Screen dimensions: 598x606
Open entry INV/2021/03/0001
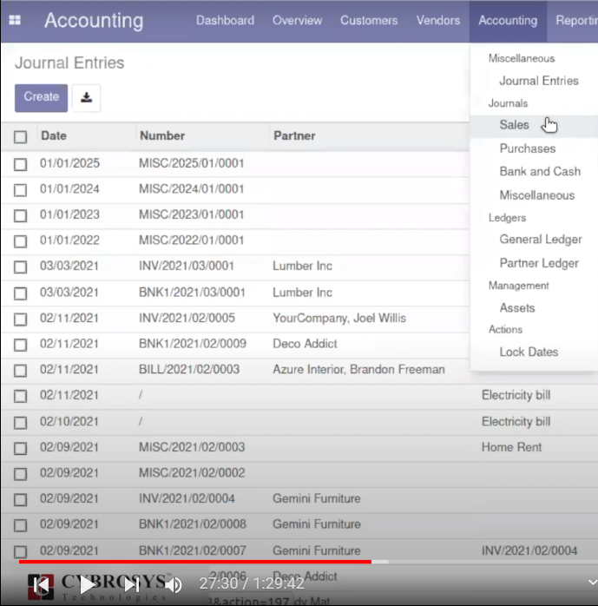pos(187,266)
